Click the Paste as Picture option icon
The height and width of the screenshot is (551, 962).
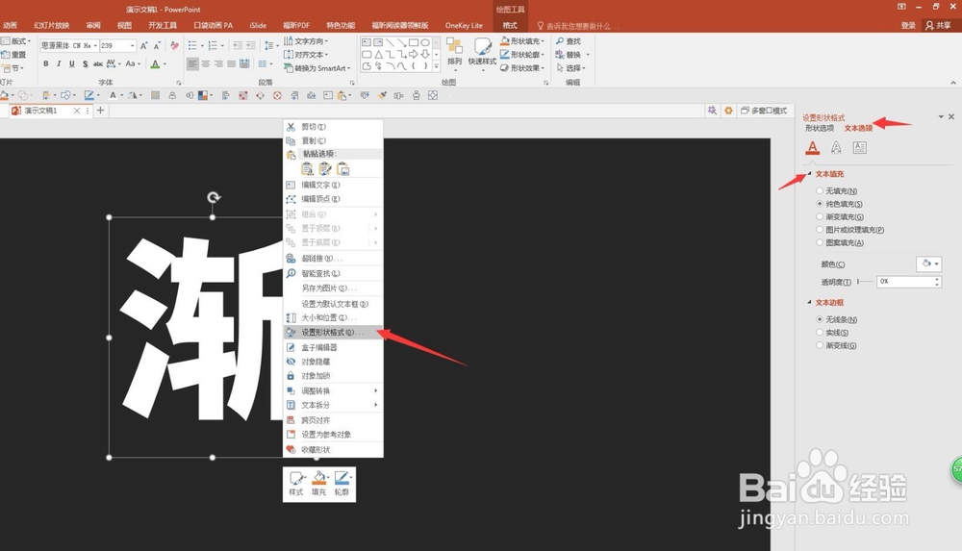tap(343, 168)
